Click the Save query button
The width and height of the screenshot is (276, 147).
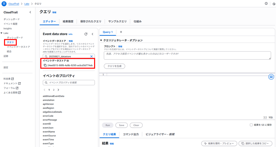(122, 125)
